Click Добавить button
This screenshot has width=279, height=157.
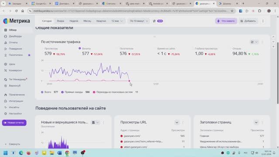(x=248, y=21)
